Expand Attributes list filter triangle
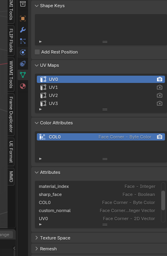The image size is (167, 256). 40,225
